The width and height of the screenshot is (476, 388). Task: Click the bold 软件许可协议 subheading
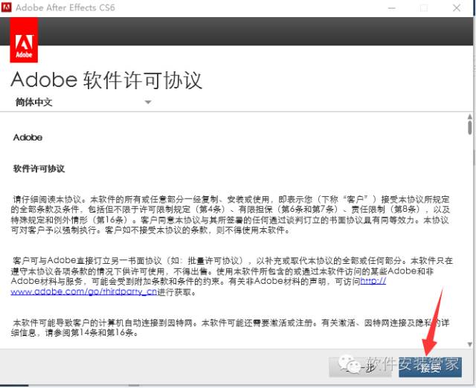click(x=39, y=169)
